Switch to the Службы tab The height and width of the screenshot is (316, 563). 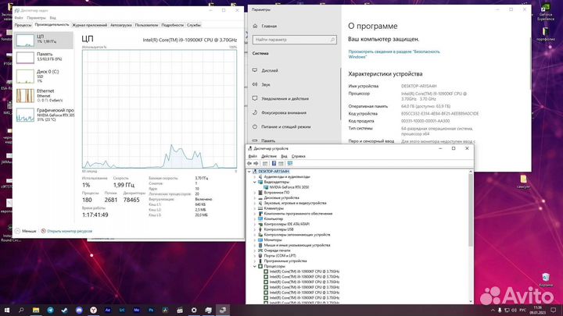point(194,25)
